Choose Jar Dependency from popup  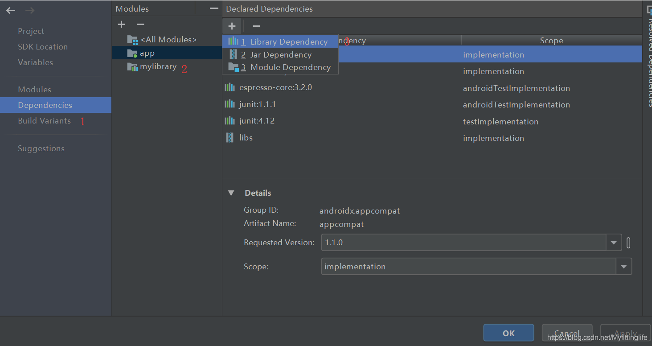click(280, 54)
